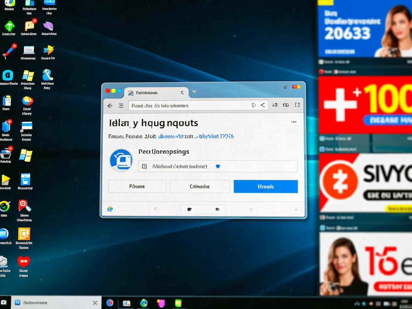This screenshot has width=412, height=309.
Task: Open the red screwdriver desktop icon
Action: click(9, 51)
